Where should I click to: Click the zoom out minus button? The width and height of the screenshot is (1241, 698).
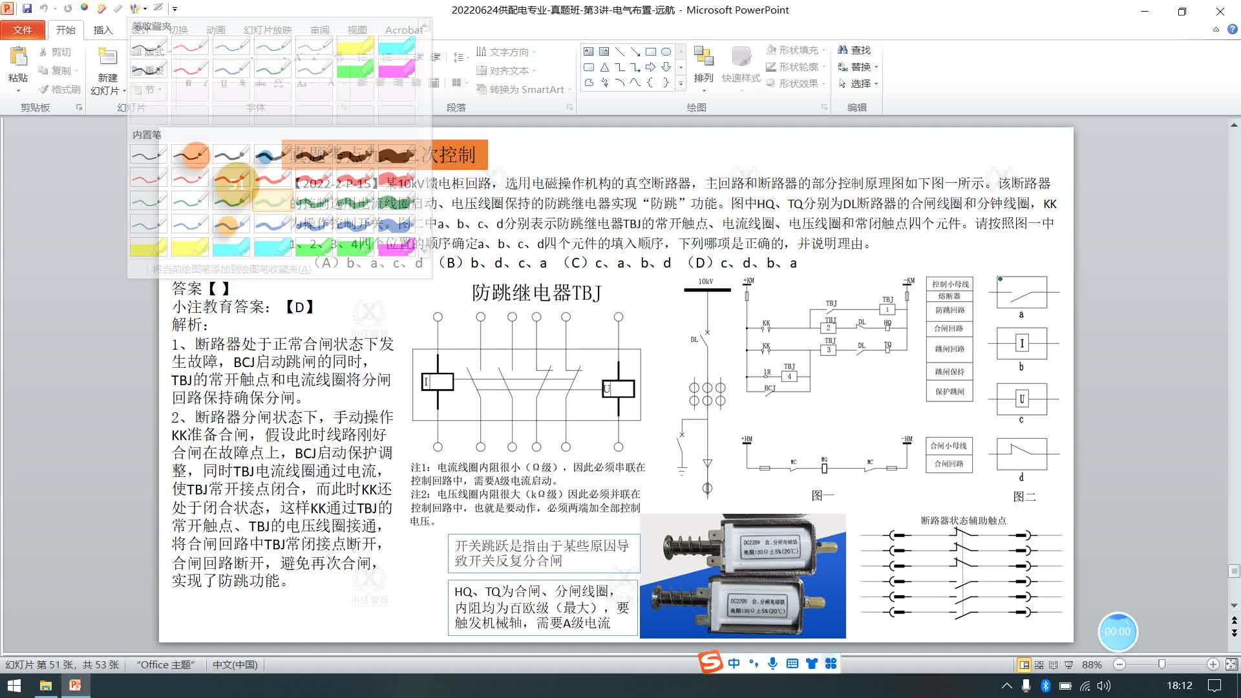point(1120,664)
